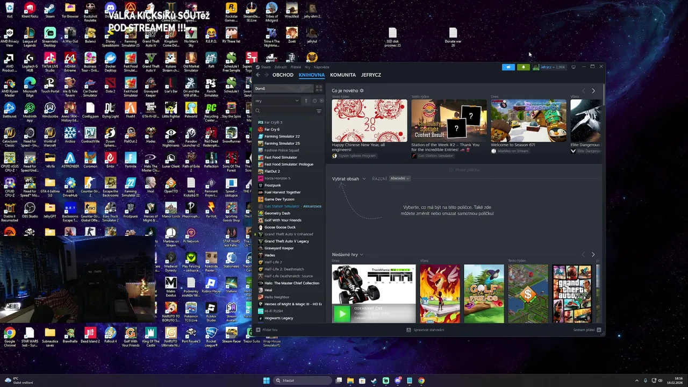
Task: Open Hry menu in Steam menu bar
Action: click(x=307, y=67)
